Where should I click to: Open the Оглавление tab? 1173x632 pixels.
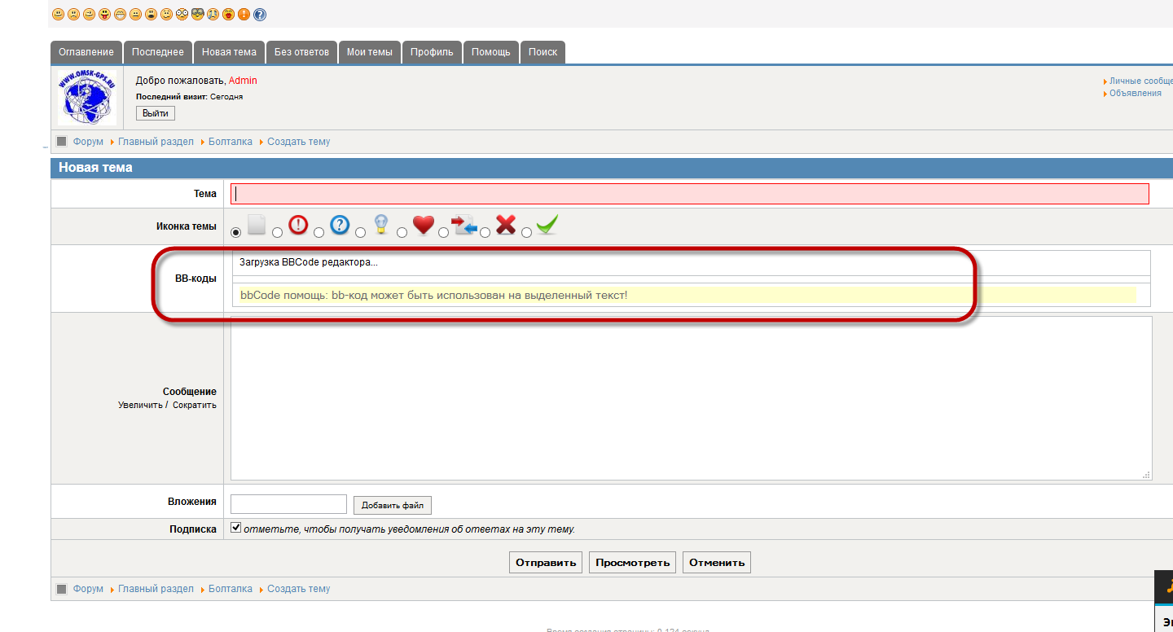[86, 52]
